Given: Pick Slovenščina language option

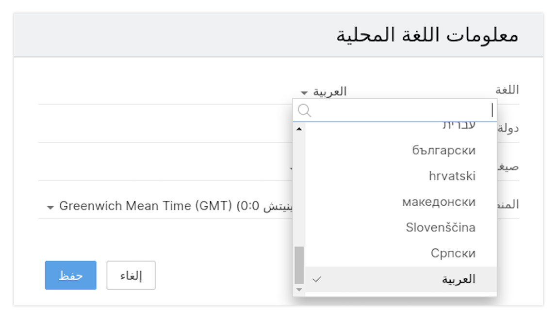Looking at the screenshot, I should [441, 227].
